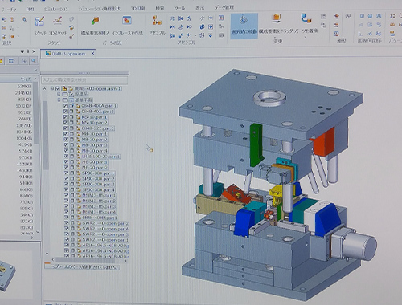402x305 pixels.
Task: Click the インプレースで作成 (Create In-Place) icon
Action: pyautogui.click(x=127, y=21)
